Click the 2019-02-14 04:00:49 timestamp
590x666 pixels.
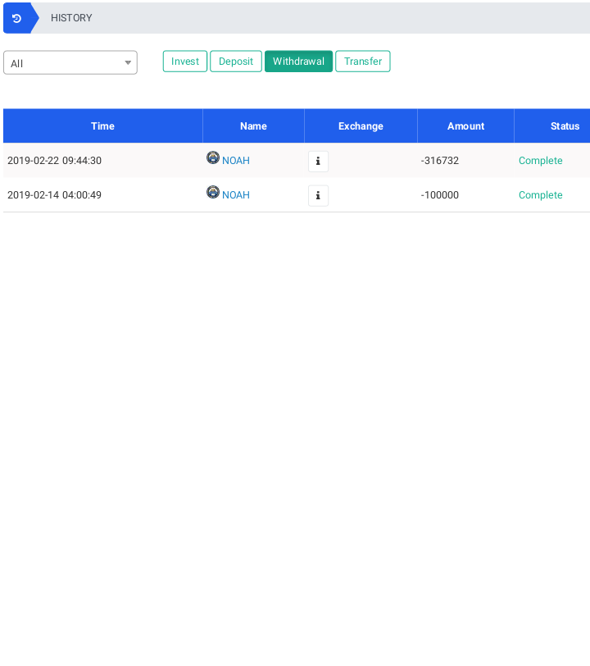(54, 195)
